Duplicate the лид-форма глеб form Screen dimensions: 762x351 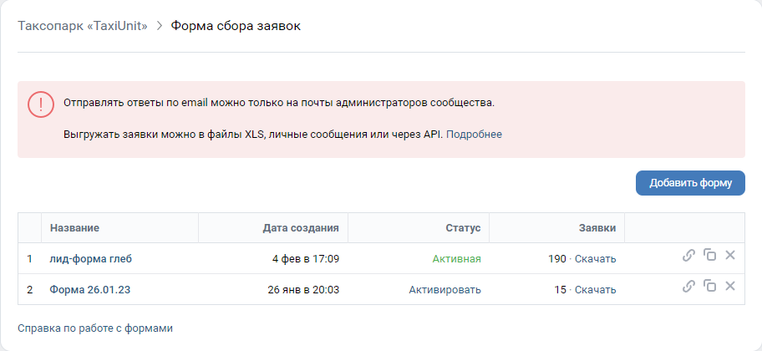click(709, 255)
